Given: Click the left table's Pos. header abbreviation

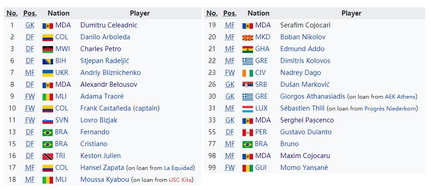Looking at the screenshot, I should (30, 13).
